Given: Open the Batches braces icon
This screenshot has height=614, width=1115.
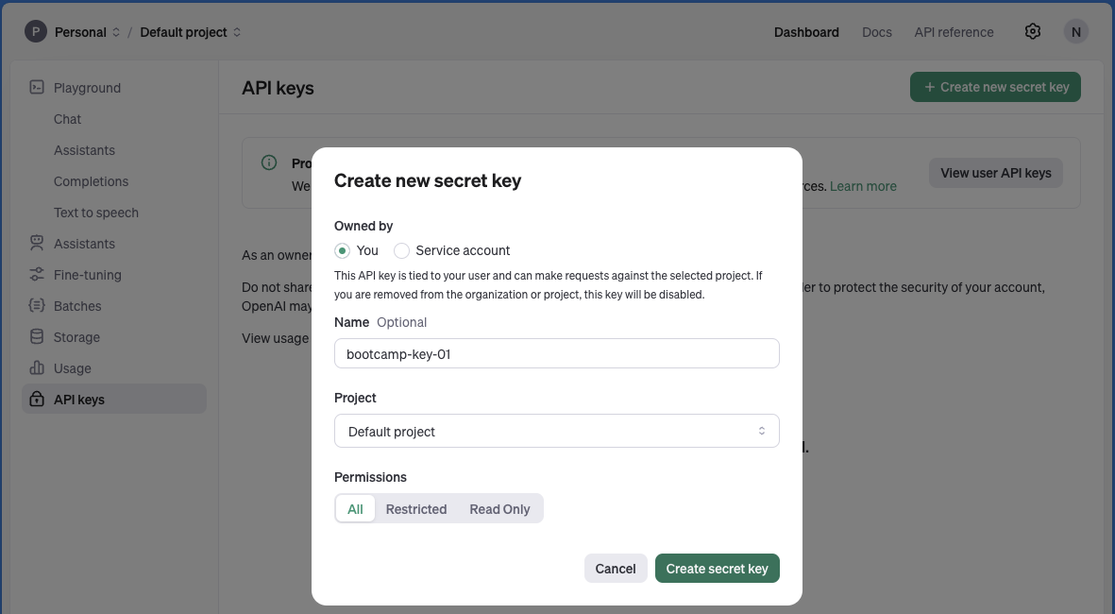Looking at the screenshot, I should click(36, 306).
